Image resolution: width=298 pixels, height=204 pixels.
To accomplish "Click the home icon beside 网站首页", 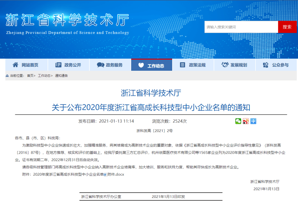I will pyautogui.click(x=15, y=65).
